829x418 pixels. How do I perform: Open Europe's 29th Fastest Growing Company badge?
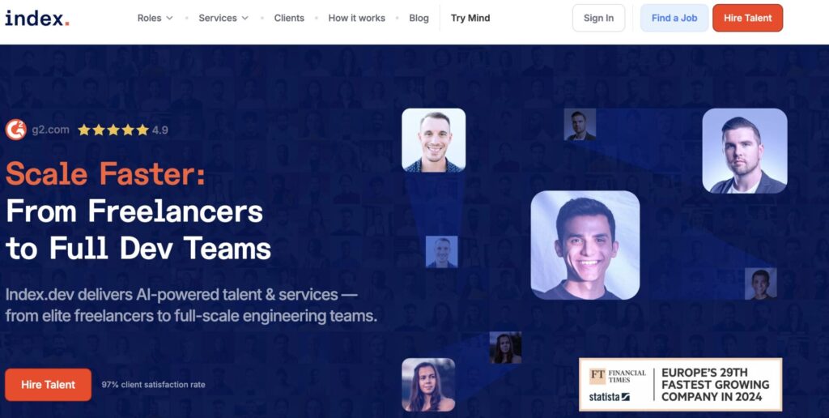tap(680, 385)
